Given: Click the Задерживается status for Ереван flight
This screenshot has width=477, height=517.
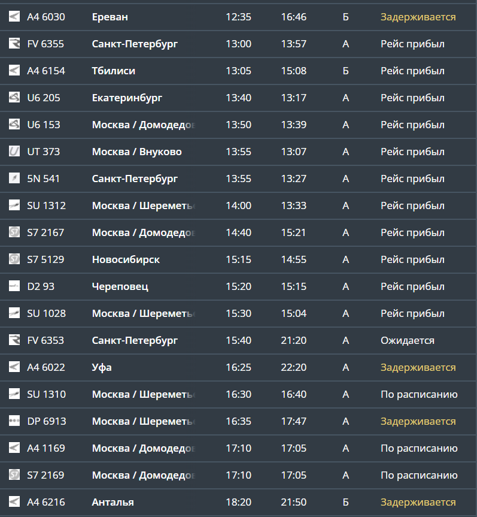Looking at the screenshot, I should 418,17.
